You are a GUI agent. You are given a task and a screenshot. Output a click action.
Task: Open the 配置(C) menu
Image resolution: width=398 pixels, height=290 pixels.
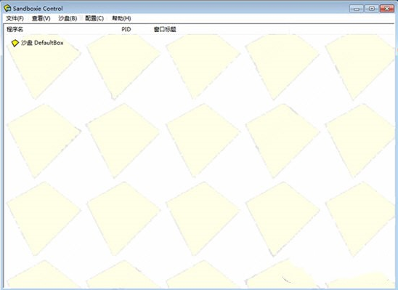click(x=94, y=18)
